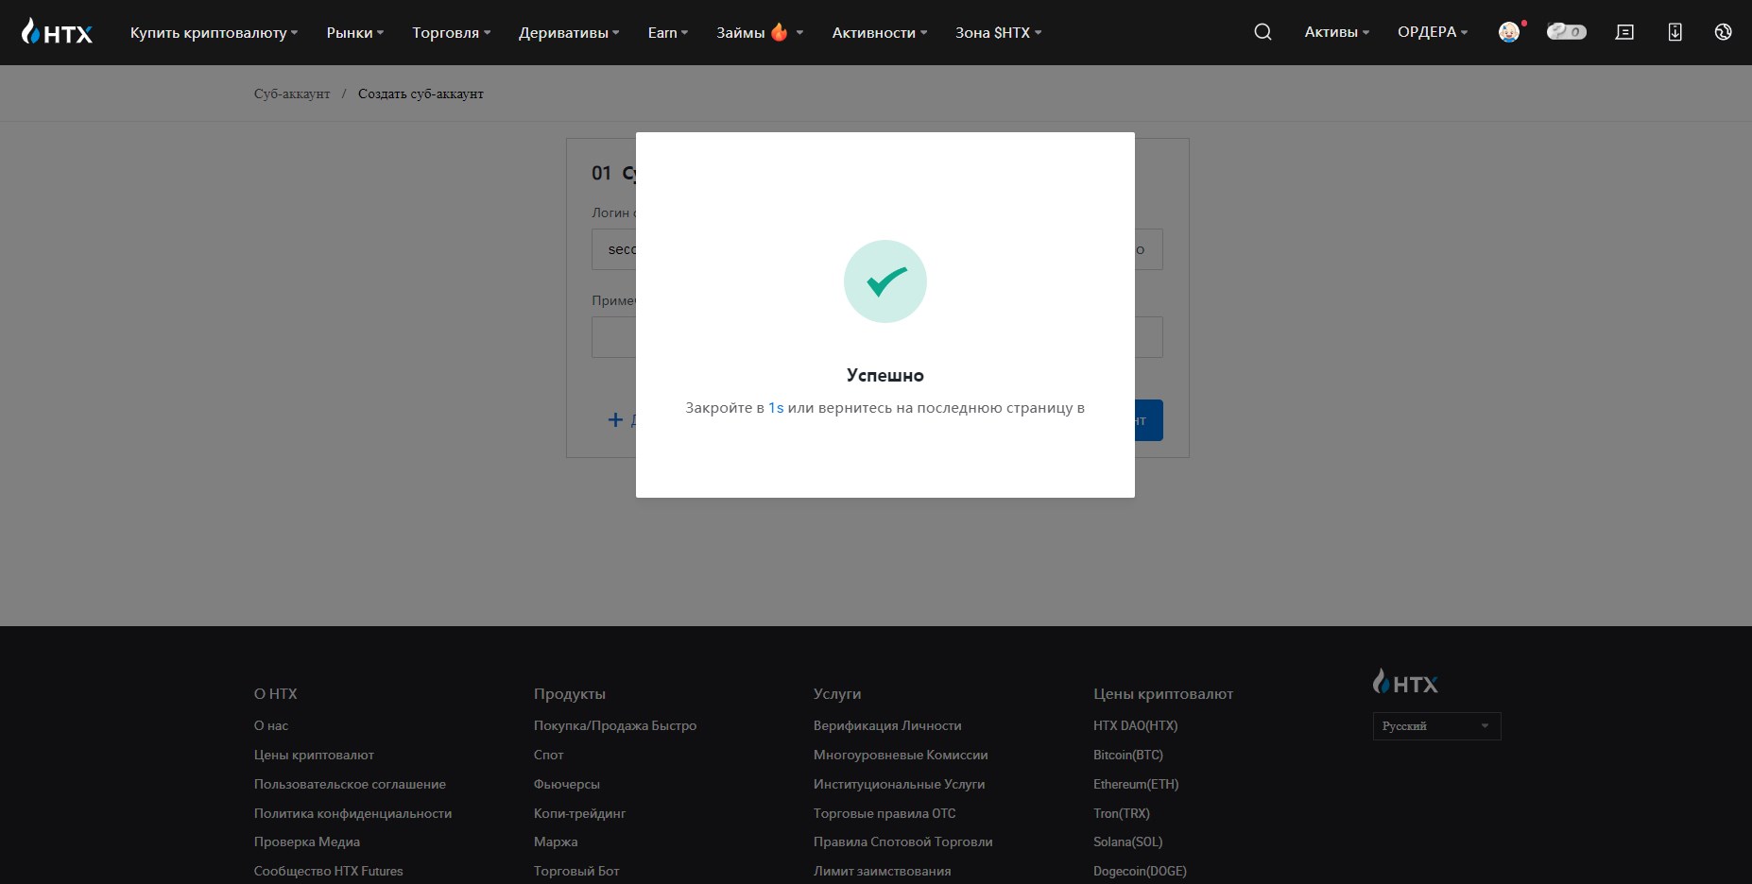Click the Копи-трейдинг footer link
The height and width of the screenshot is (884, 1752).
pos(579,813)
